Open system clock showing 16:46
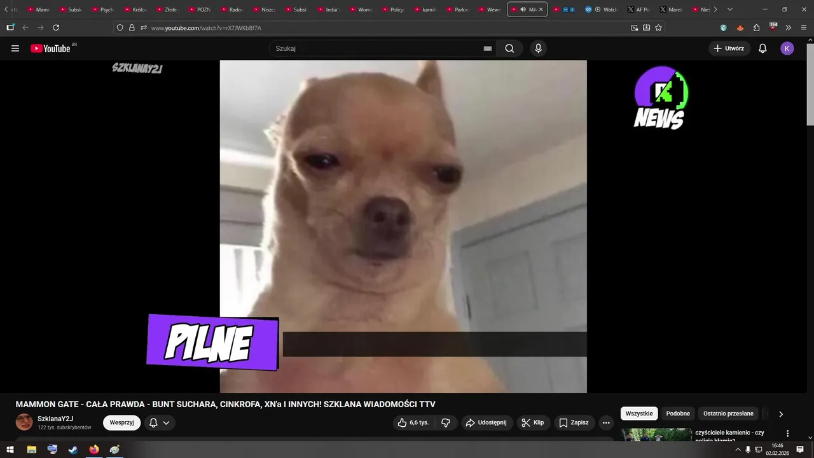The width and height of the screenshot is (814, 458). pos(777,450)
